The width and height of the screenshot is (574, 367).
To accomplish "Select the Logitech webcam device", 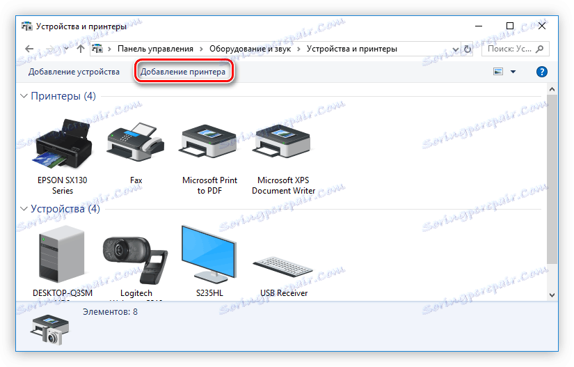I will click(136, 260).
